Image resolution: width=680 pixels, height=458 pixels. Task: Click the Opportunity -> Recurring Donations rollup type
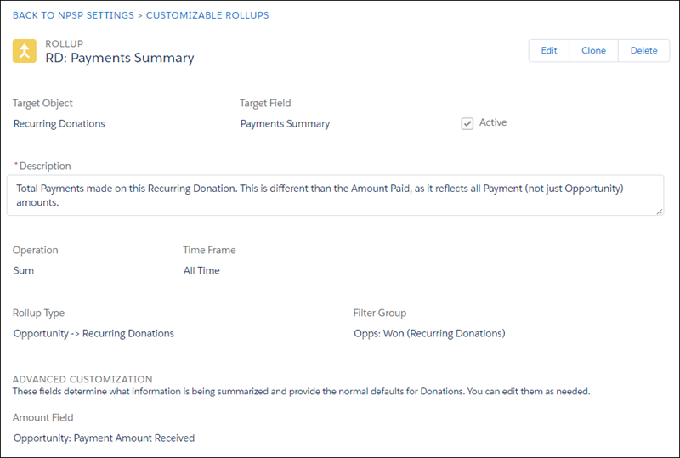(93, 334)
